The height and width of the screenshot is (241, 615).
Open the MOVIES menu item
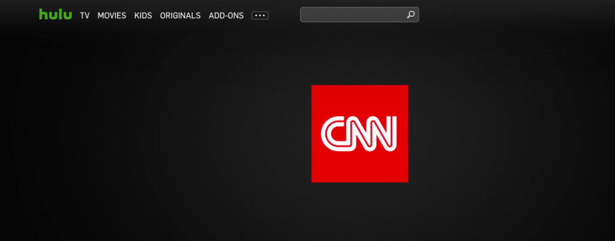pos(112,16)
